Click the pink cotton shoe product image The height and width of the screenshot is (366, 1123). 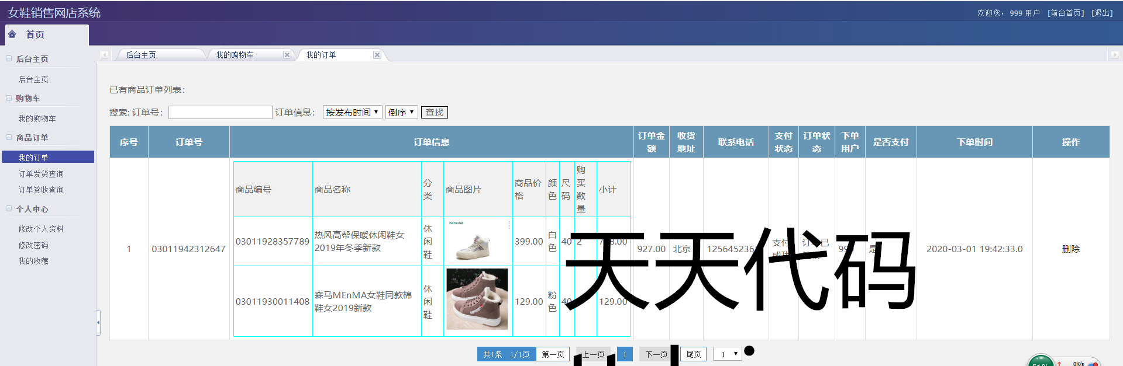[x=477, y=299]
